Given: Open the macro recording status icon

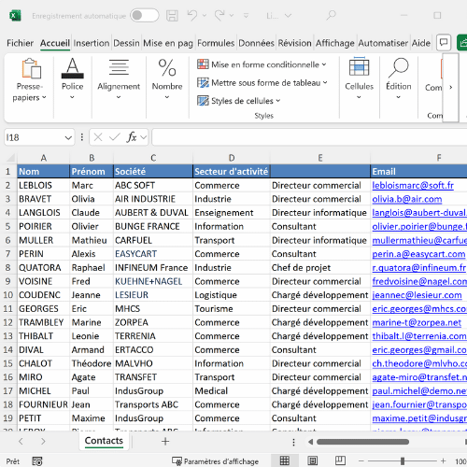Looking at the screenshot, I should pyautogui.click(x=37, y=461).
